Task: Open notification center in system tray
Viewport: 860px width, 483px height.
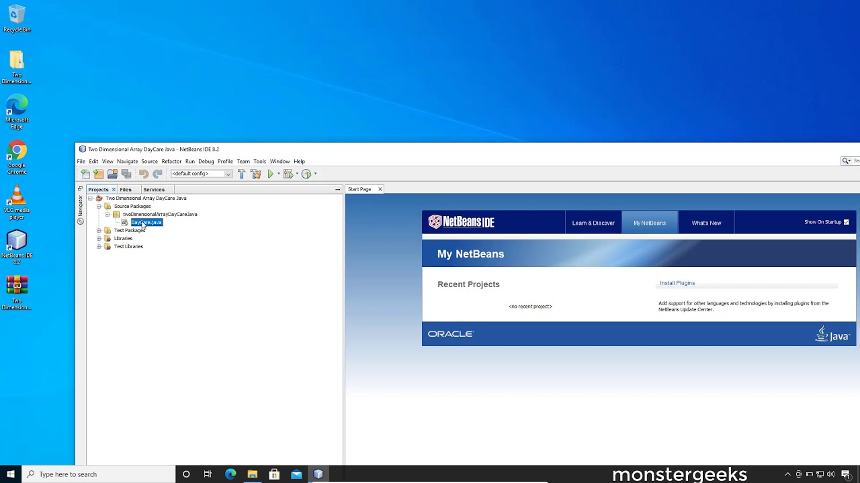Action: click(845, 474)
